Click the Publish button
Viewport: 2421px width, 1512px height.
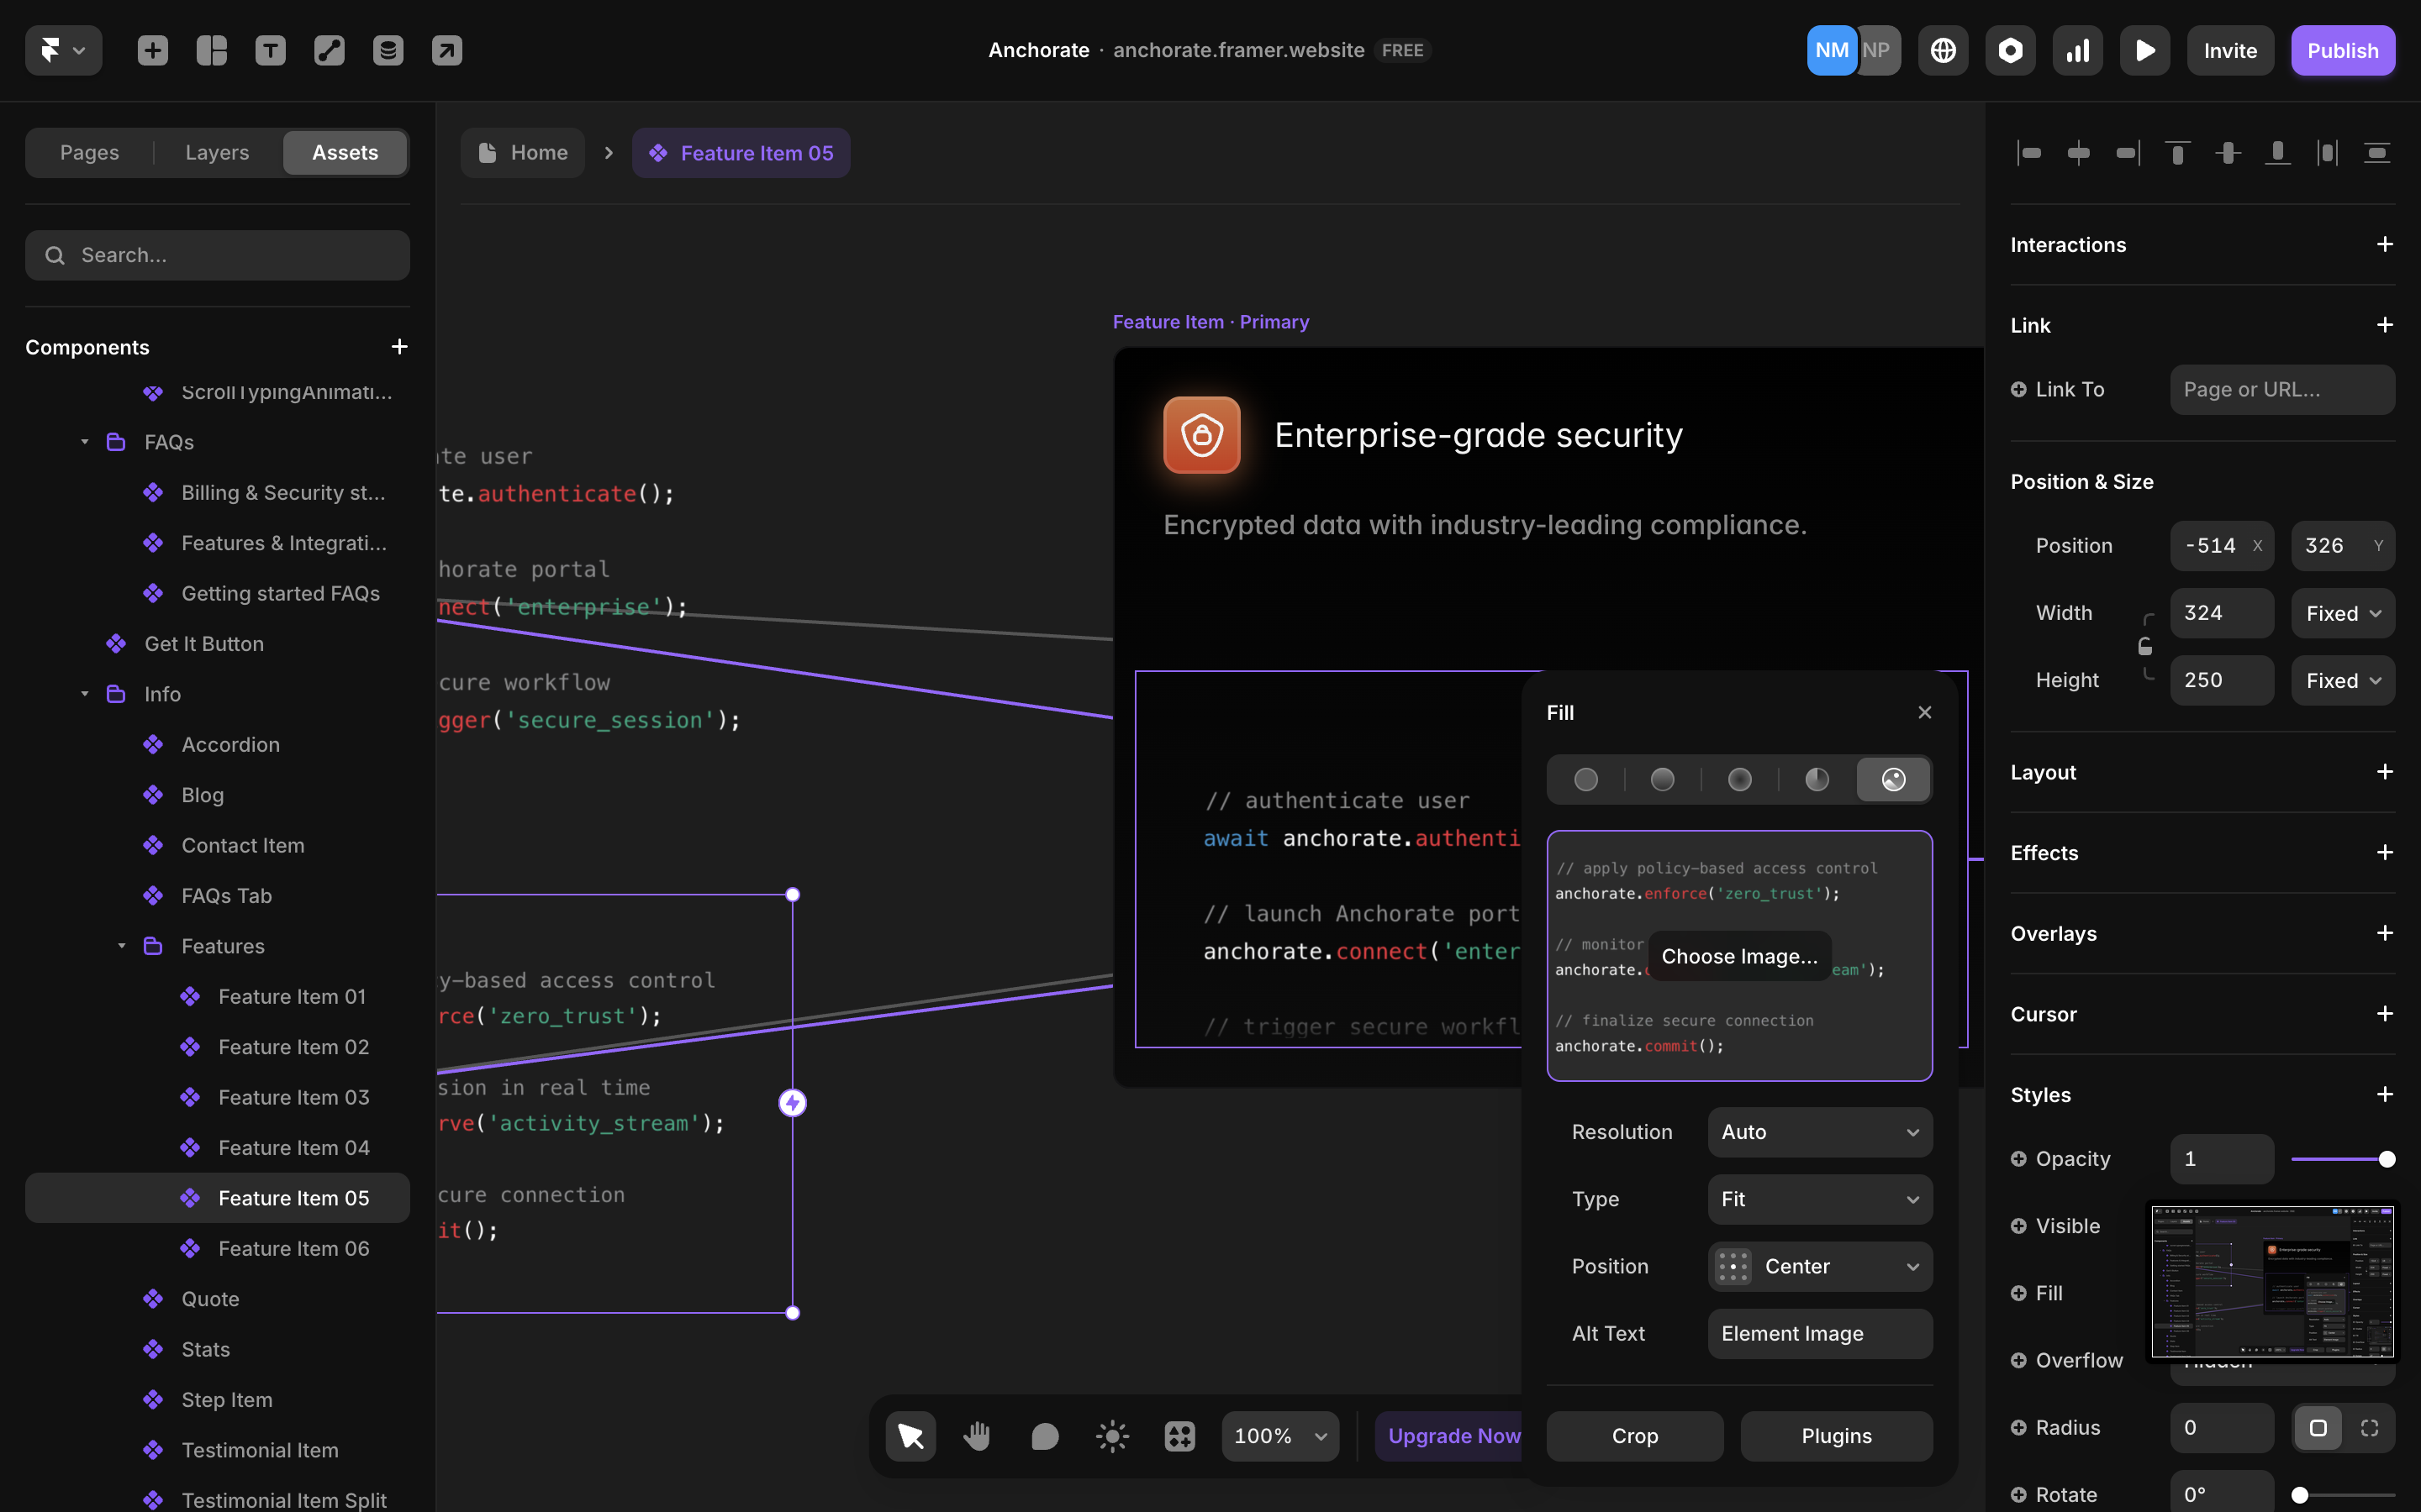coord(2342,50)
